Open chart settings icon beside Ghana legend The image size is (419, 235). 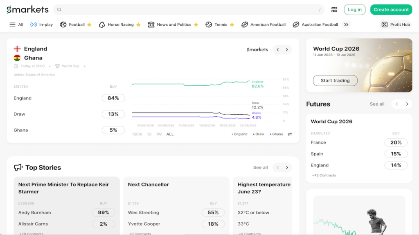[290, 134]
